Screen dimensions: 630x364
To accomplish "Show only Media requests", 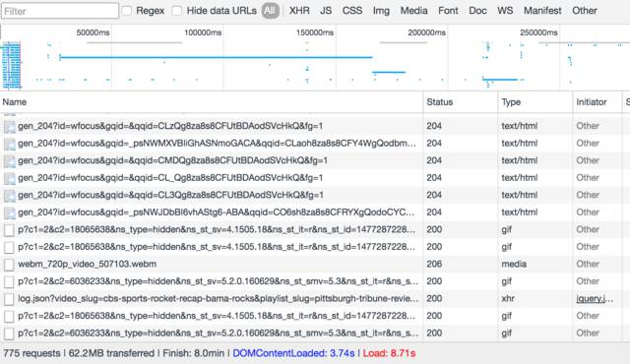I will 413,11.
